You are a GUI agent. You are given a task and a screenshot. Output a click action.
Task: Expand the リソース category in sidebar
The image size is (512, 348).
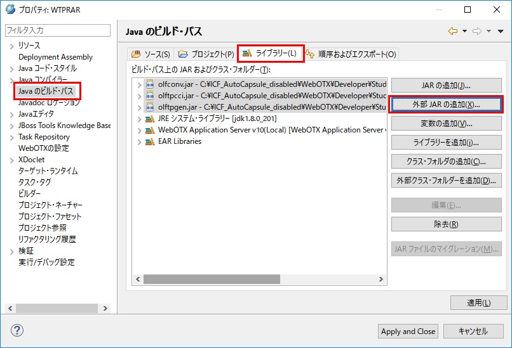click(x=11, y=46)
